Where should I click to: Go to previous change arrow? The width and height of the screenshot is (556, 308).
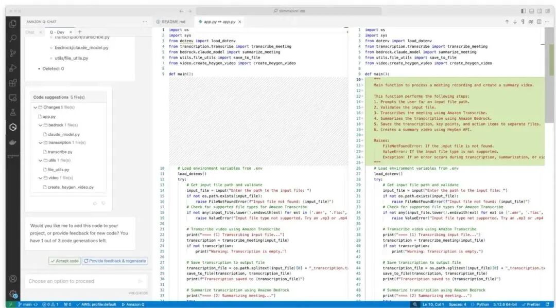(x=507, y=22)
